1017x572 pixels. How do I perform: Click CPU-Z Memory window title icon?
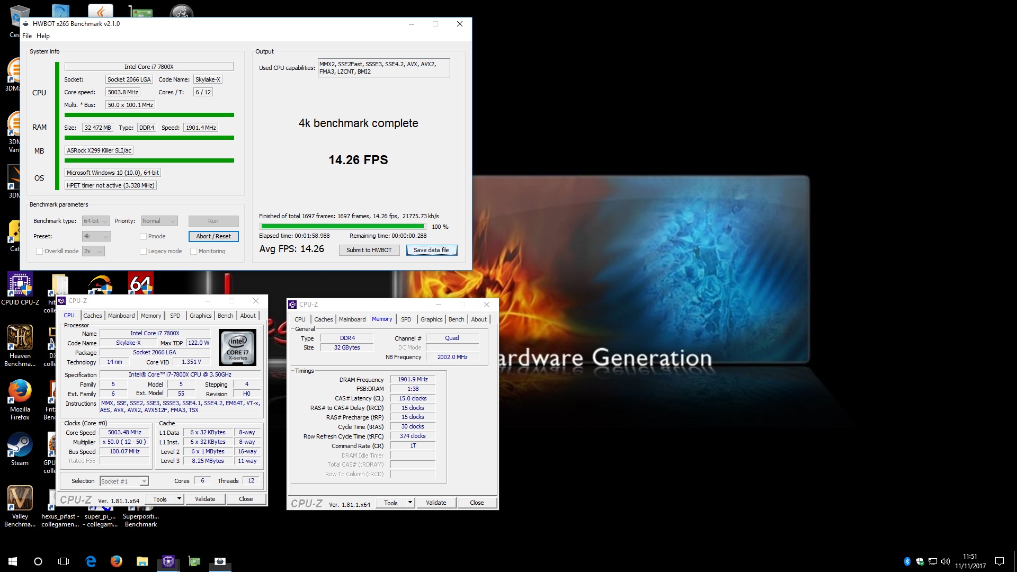[x=292, y=305]
